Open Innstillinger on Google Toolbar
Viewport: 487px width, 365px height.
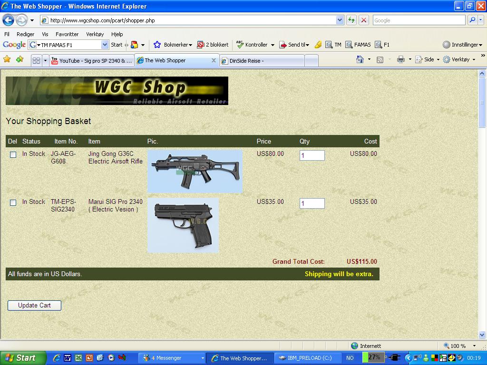coord(462,45)
